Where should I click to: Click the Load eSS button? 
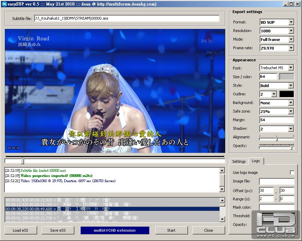point(20,230)
